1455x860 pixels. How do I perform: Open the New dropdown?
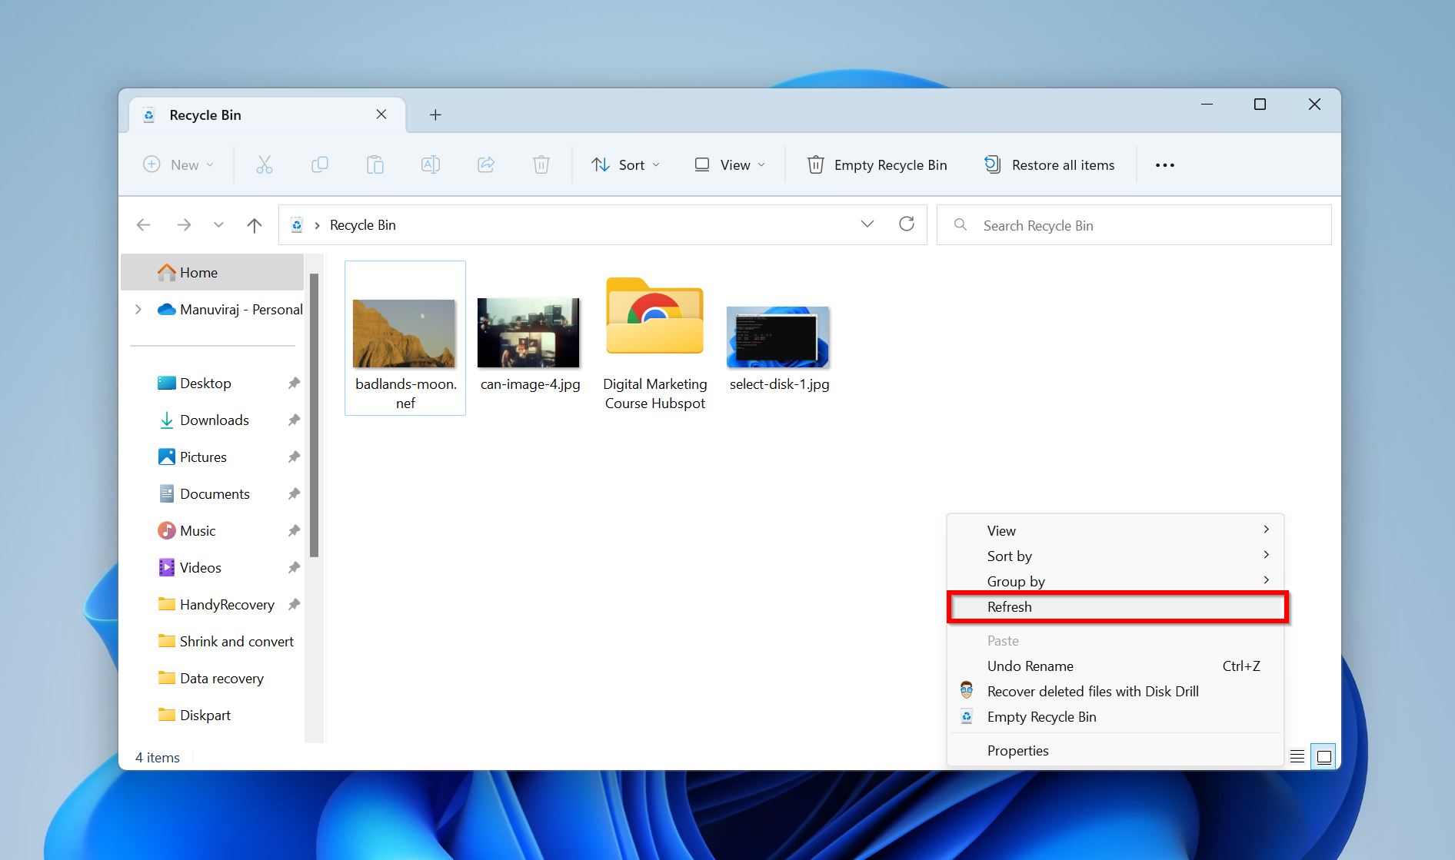tap(178, 164)
